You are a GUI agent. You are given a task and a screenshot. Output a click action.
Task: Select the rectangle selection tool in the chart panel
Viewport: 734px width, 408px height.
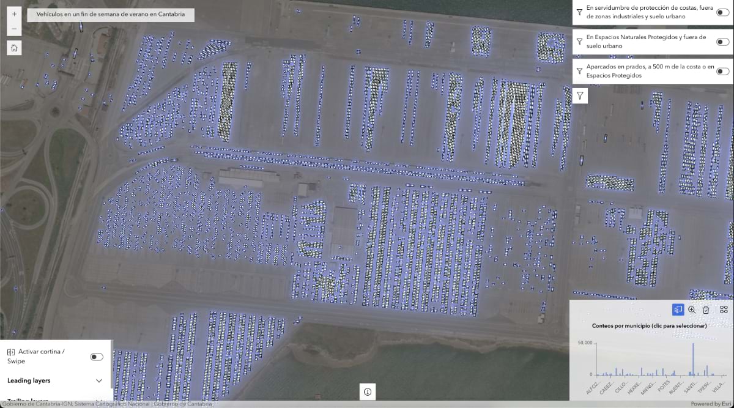tap(677, 310)
